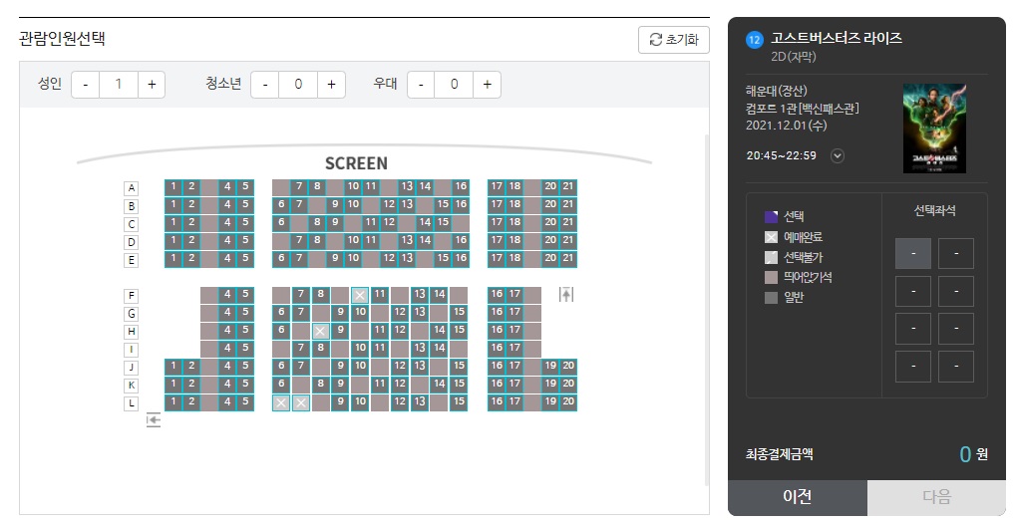The height and width of the screenshot is (523, 1015).
Task: Select seat 18 in row C
Action: tap(513, 222)
